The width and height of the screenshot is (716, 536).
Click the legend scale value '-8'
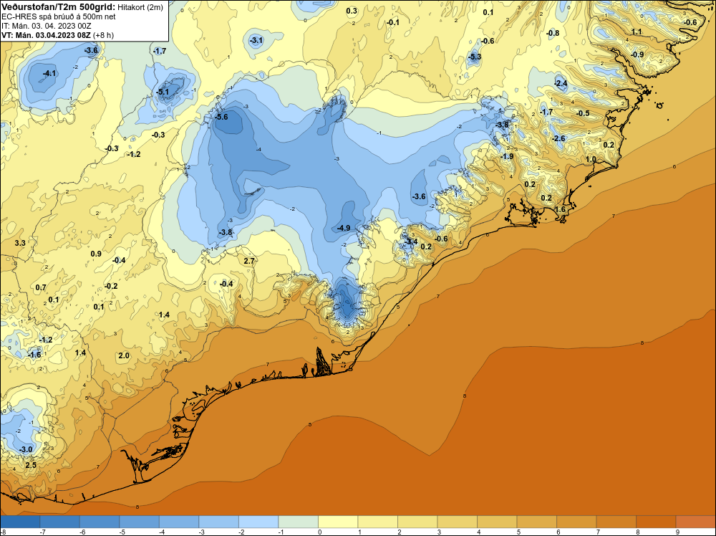pos(3,532)
